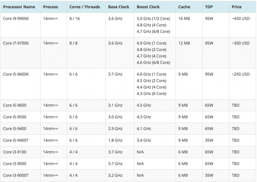
Task: Click the ~350 USD price cell
Action: pyautogui.click(x=240, y=43)
